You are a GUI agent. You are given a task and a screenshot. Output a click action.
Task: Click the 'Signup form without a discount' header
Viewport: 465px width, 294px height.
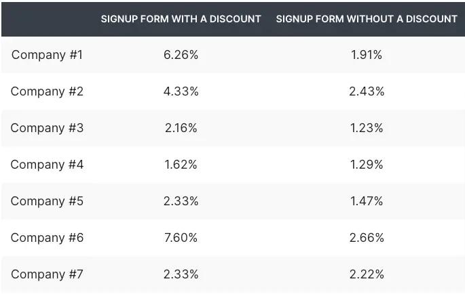tap(367, 19)
